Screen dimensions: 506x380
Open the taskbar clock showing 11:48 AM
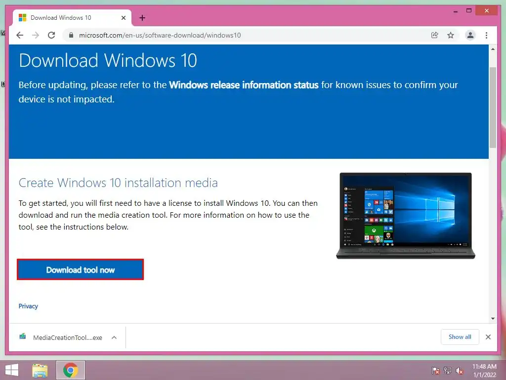(x=484, y=370)
